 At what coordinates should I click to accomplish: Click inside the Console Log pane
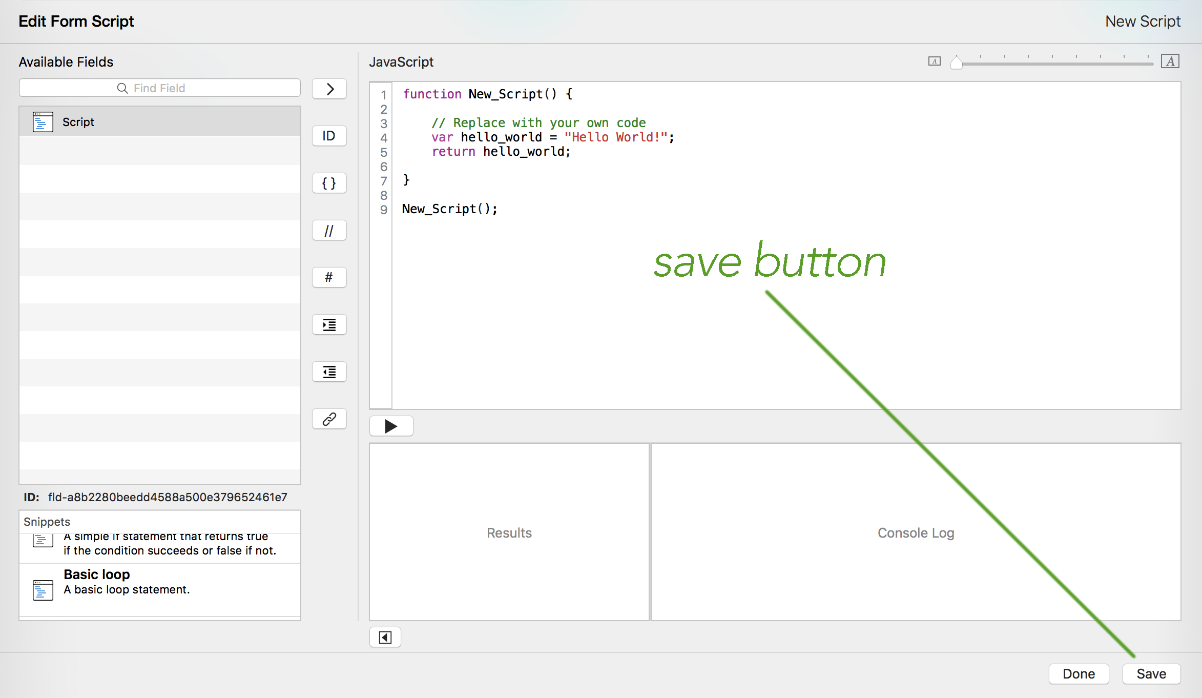click(x=915, y=532)
